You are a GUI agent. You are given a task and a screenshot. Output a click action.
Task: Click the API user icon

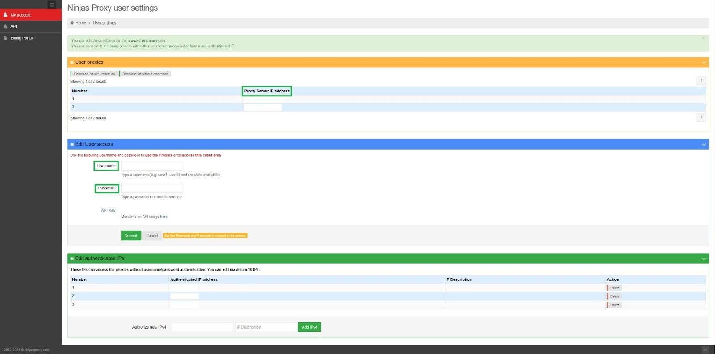coord(5,26)
